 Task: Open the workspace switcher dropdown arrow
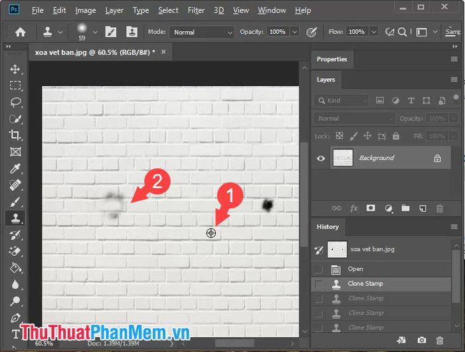point(435,32)
